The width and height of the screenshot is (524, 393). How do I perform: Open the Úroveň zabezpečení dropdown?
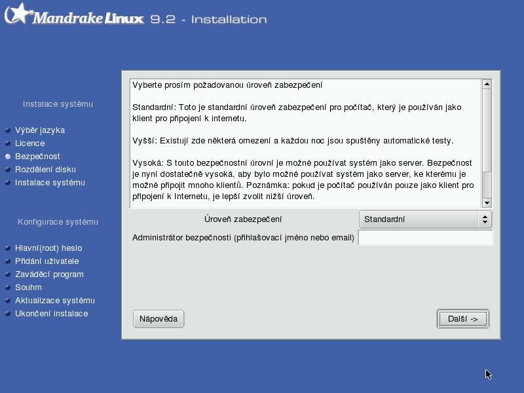(x=425, y=219)
